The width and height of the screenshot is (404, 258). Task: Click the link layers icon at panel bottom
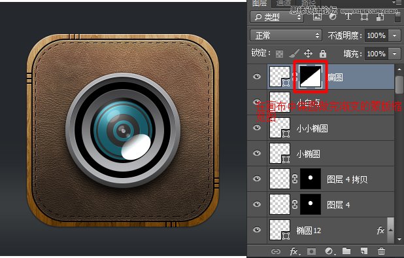pyautogui.click(x=275, y=251)
